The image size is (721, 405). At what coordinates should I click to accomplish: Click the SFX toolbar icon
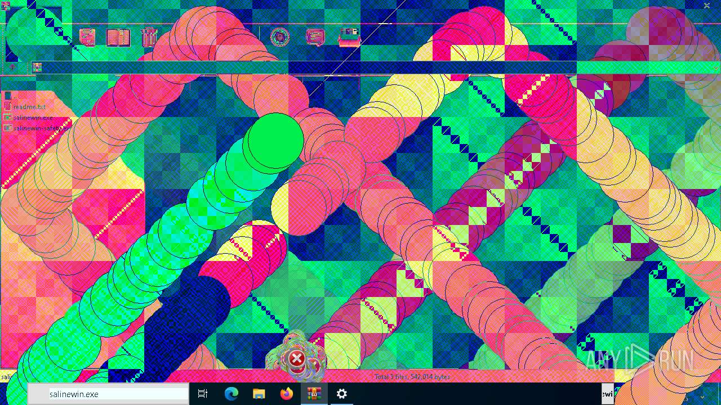[x=349, y=37]
